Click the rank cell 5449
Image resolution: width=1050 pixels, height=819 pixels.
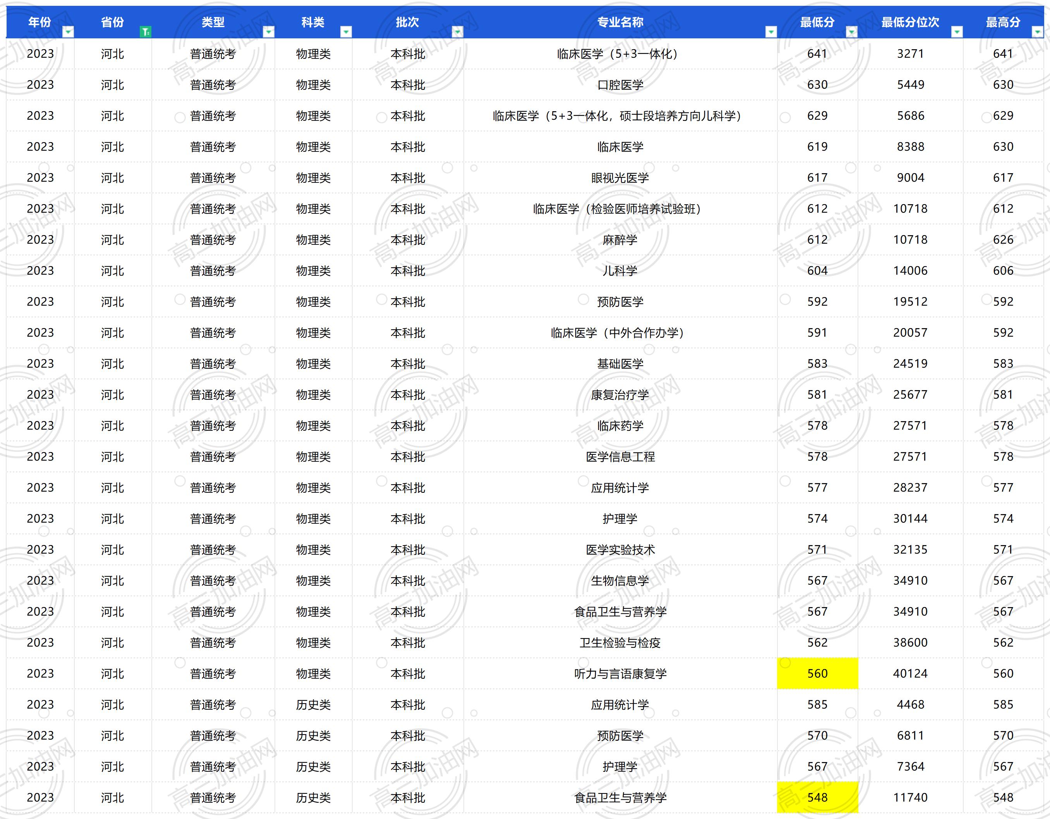(911, 85)
